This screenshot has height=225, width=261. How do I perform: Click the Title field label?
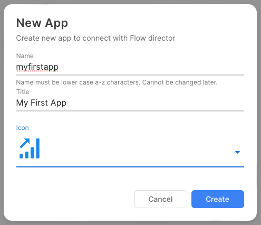pyautogui.click(x=23, y=92)
